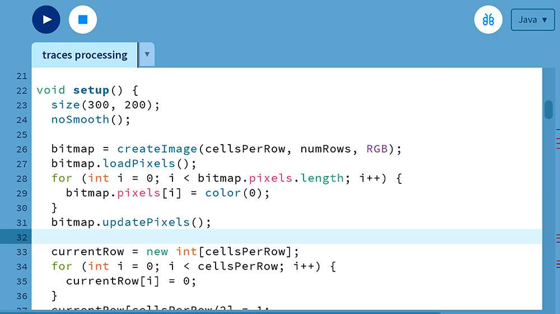Toggle the debugger butterfly icon
560x314 pixels.
tap(488, 20)
